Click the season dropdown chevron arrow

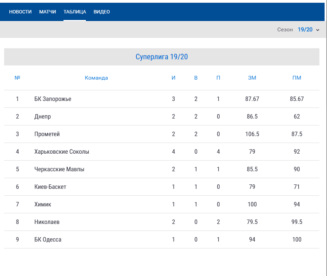pyautogui.click(x=318, y=30)
